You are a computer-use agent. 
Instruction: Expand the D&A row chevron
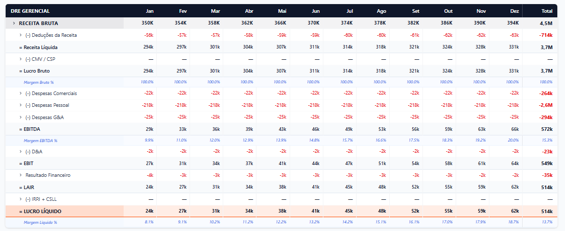pyautogui.click(x=20, y=152)
